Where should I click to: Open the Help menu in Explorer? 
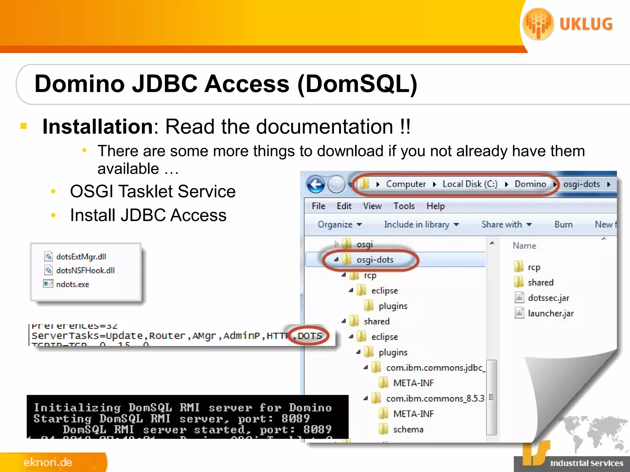click(436, 206)
